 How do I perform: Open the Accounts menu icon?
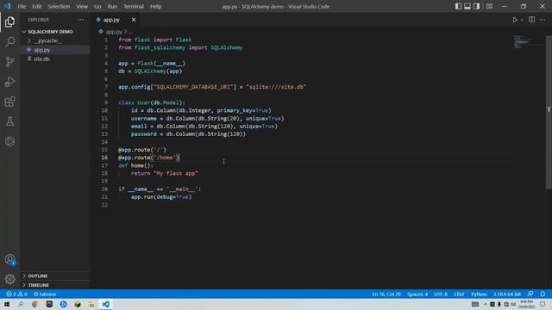9,260
